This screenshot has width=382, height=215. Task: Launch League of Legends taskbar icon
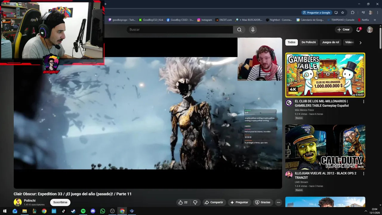(34, 211)
